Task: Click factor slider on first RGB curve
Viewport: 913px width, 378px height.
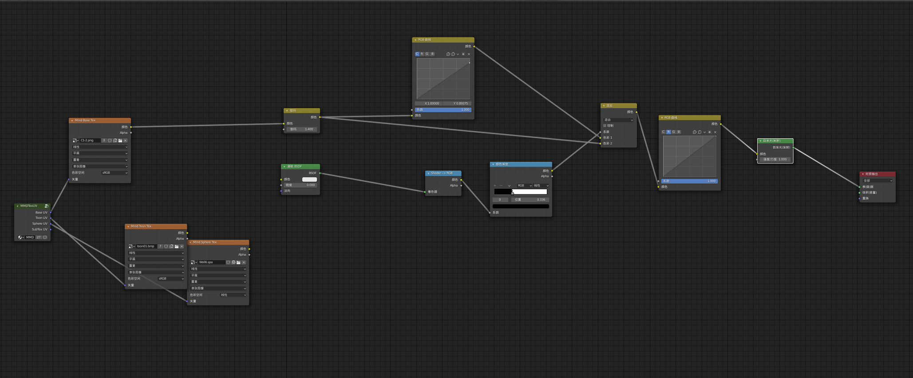Action: tap(443, 110)
